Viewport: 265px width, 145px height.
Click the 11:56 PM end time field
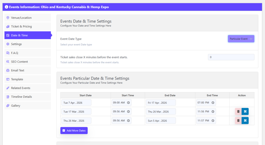point(204,112)
